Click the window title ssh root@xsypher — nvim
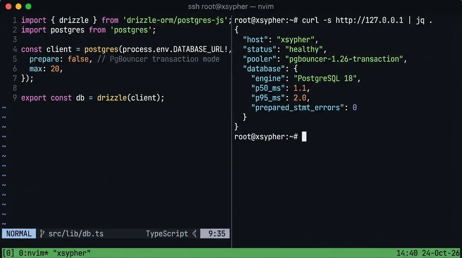 (231, 6)
